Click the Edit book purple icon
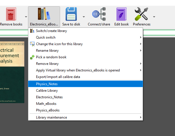Viewport: 175px width, 136px height. click(x=122, y=14)
